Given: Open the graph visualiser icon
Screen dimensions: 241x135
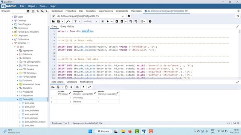Looking at the screenshot, I should click(x=89, y=87).
